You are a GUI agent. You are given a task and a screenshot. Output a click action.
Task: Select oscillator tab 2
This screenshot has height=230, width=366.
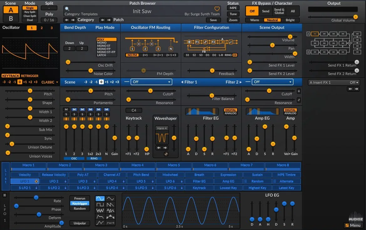tap(42, 28)
